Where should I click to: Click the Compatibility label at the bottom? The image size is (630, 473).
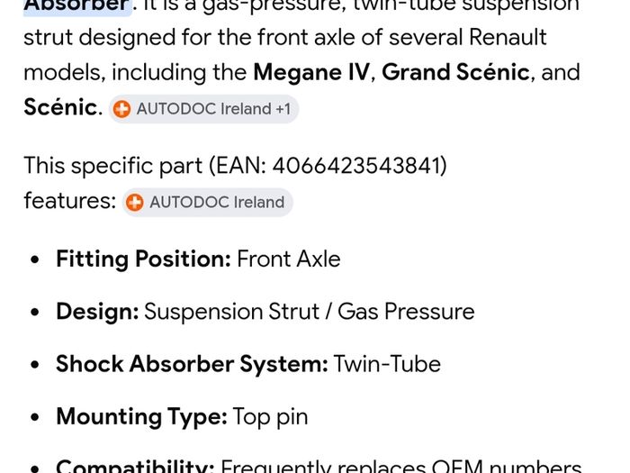(135, 466)
